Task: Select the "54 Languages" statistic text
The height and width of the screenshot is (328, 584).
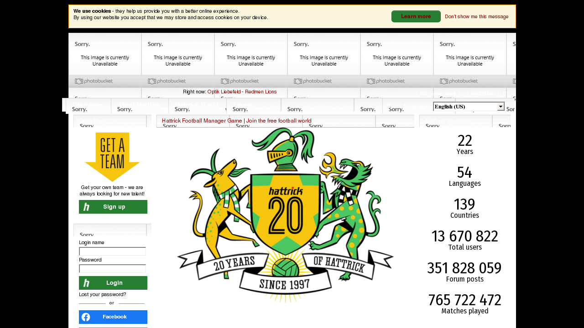Action: [464, 176]
